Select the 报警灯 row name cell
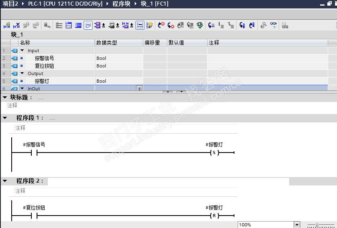This screenshot has width=337, height=228. pyautogui.click(x=60, y=81)
